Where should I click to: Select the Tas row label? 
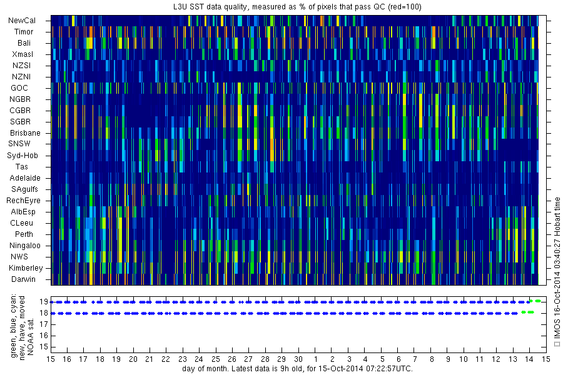click(x=21, y=167)
